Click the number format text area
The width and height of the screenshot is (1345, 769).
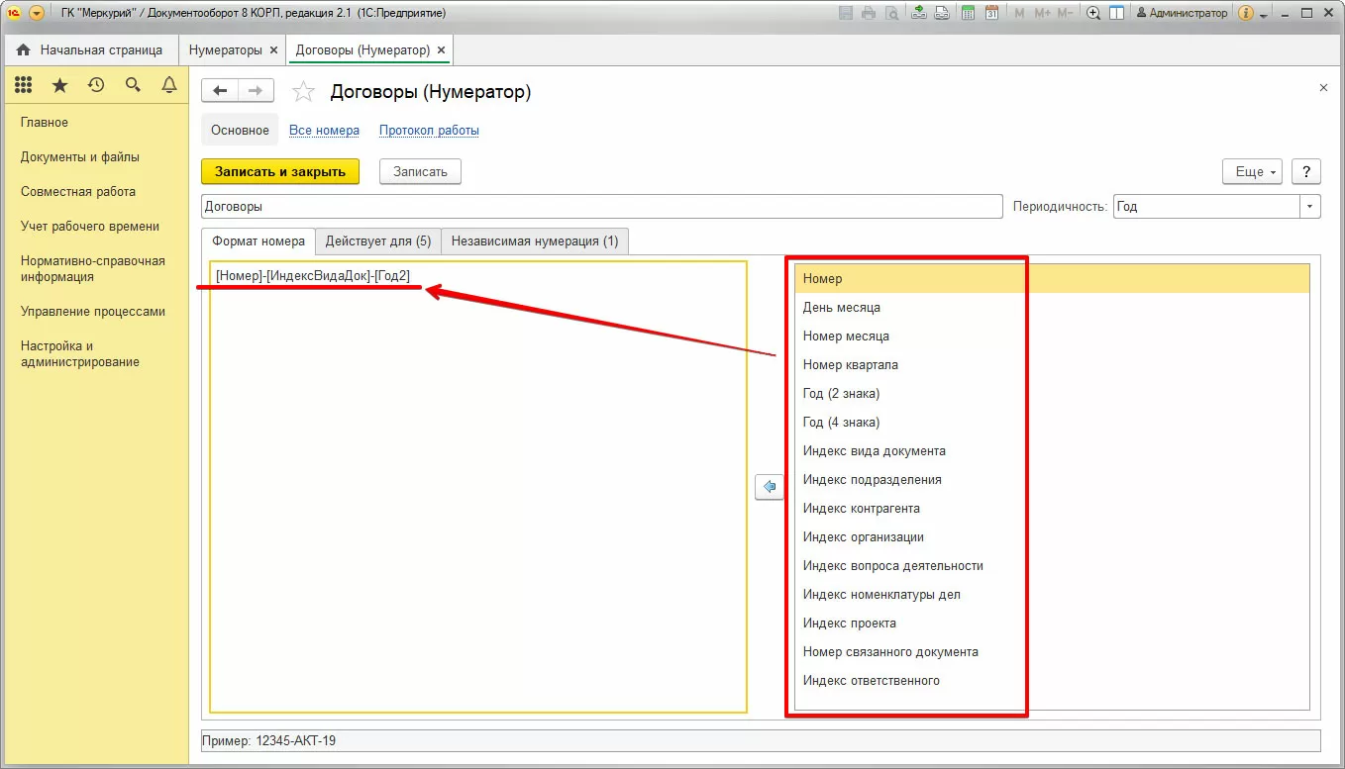(478, 487)
